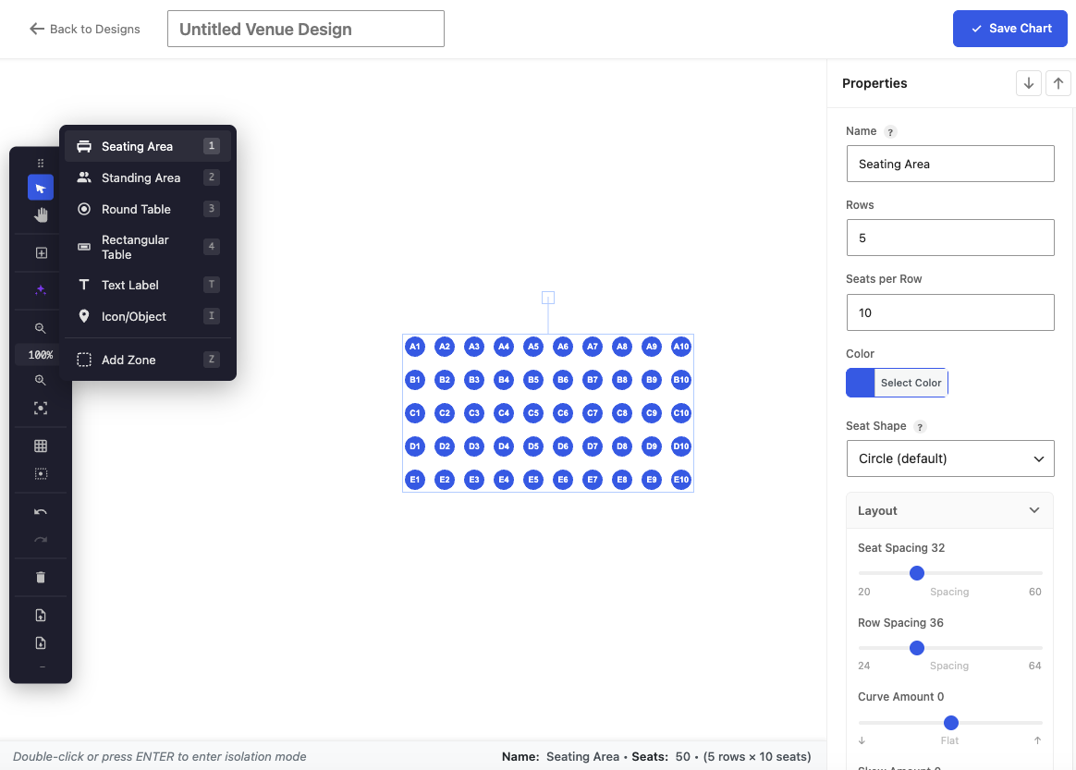Image resolution: width=1076 pixels, height=770 pixels.
Task: Move element down with Properties arrow
Action: click(1029, 83)
